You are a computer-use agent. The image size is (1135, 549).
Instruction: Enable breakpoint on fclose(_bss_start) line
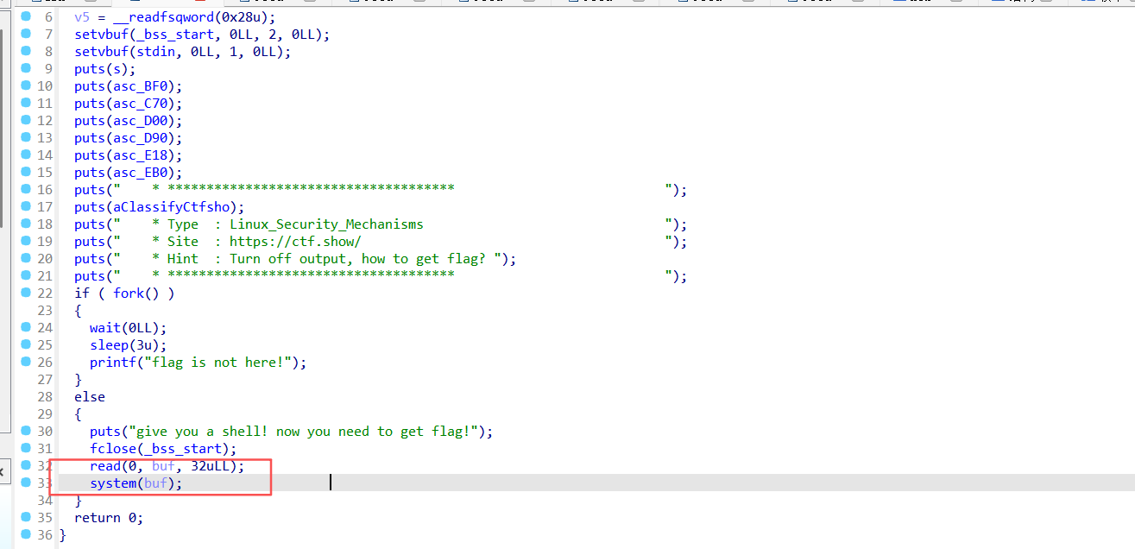(26, 448)
